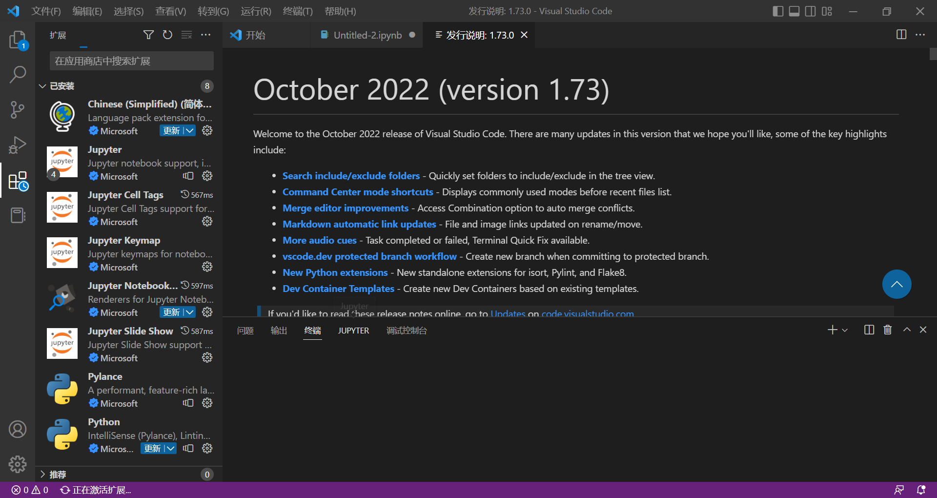Update the Chinese (Simplified) language pack
The width and height of the screenshot is (937, 498).
coord(171,131)
